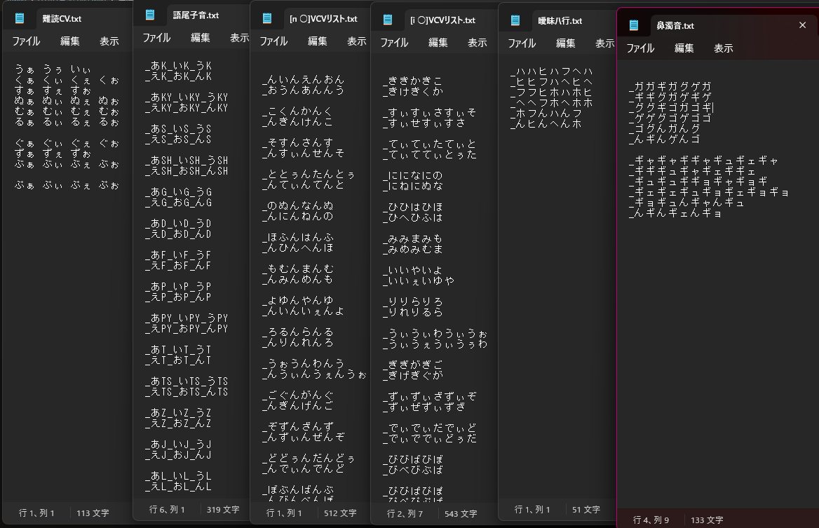Click line _んギんギェんギョ in 鼻濁音.txt

point(675,213)
